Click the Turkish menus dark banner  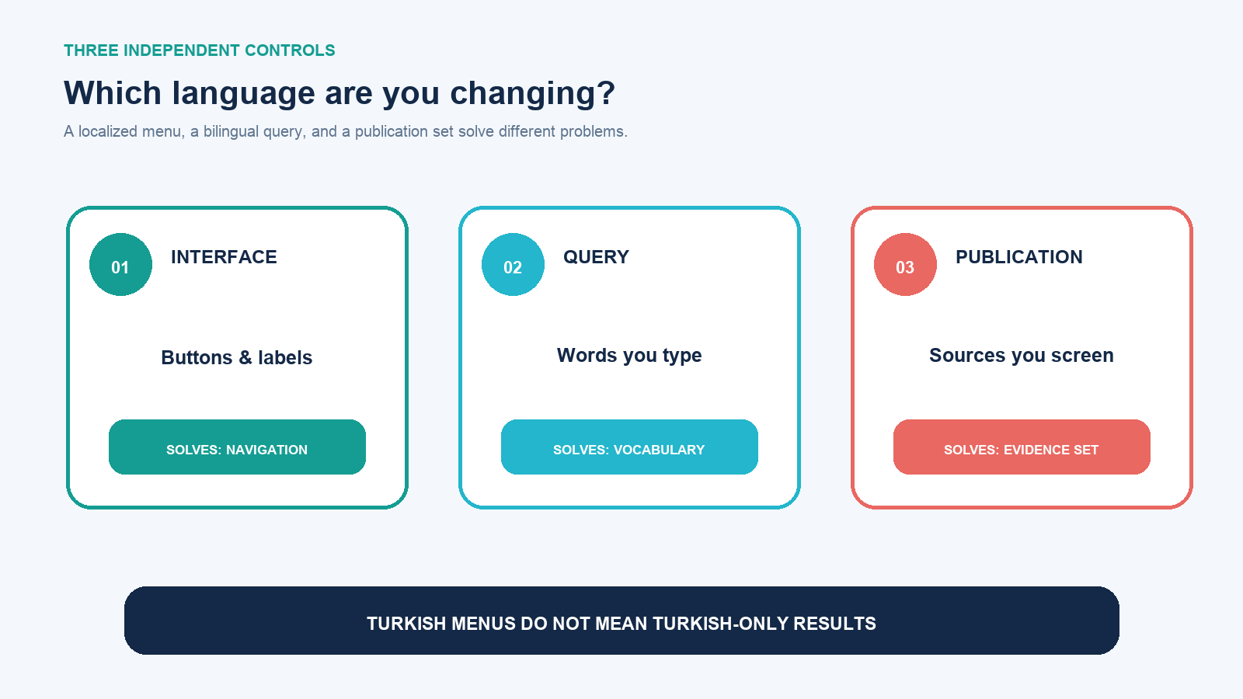pos(621,621)
